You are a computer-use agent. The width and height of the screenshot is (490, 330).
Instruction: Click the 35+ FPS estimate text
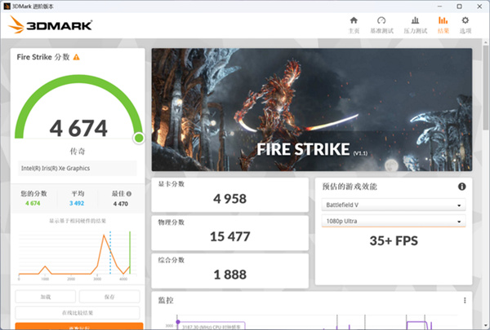(394, 241)
